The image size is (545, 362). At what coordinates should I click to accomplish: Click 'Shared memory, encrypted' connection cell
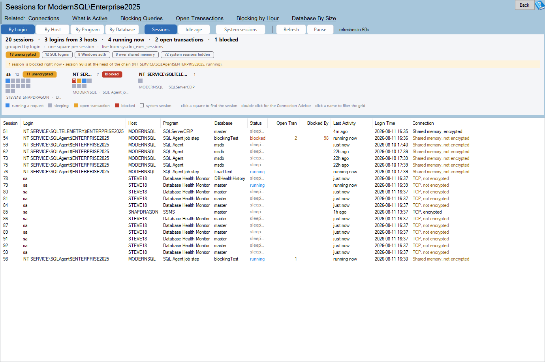click(437, 131)
